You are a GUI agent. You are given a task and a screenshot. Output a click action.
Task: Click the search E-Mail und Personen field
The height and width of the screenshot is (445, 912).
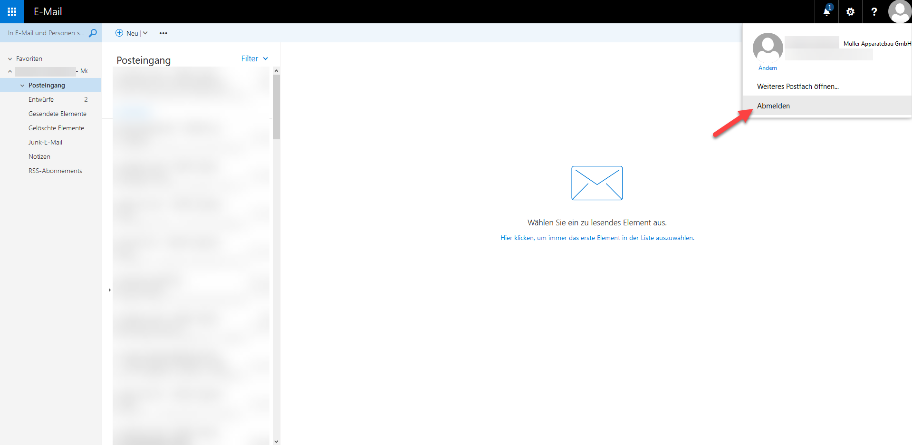coord(46,33)
